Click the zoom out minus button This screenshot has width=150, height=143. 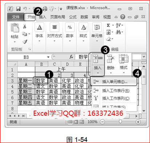pyautogui.click(x=102, y=122)
